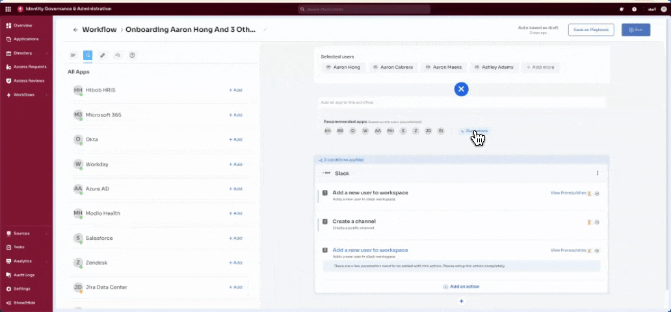Open Access Reviews in the sidebar
Viewport: 671px width, 312px height.
(27, 81)
